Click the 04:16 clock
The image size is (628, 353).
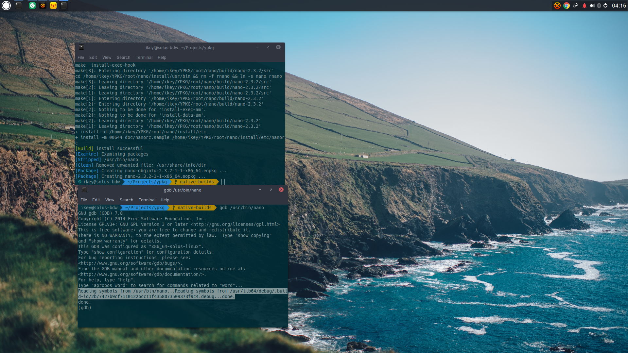pyautogui.click(x=619, y=6)
